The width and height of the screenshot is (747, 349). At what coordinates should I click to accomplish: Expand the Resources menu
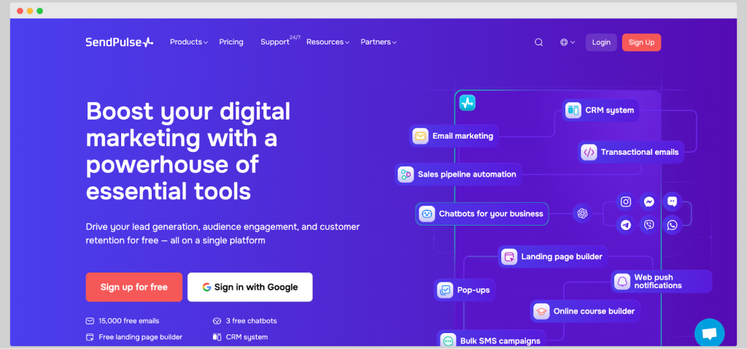point(328,42)
